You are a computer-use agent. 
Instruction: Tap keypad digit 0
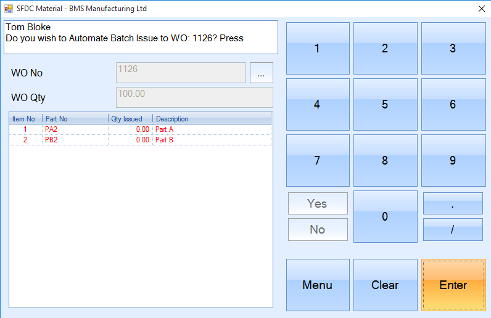tap(386, 216)
